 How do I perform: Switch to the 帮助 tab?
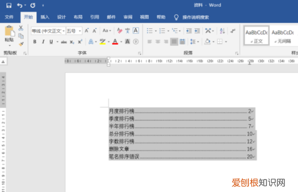161,17
